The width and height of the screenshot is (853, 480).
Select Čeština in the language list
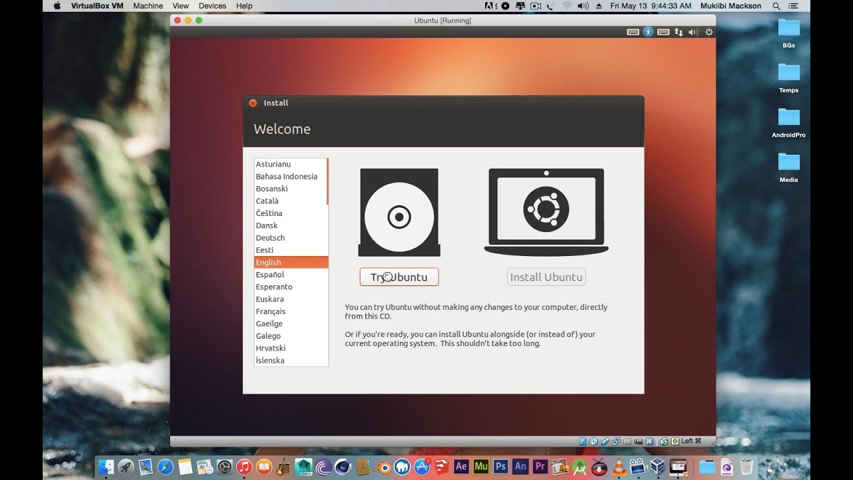point(291,213)
